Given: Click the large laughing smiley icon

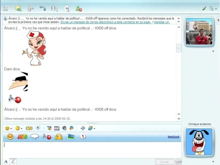Looking at the screenshot, I should 10,136.
